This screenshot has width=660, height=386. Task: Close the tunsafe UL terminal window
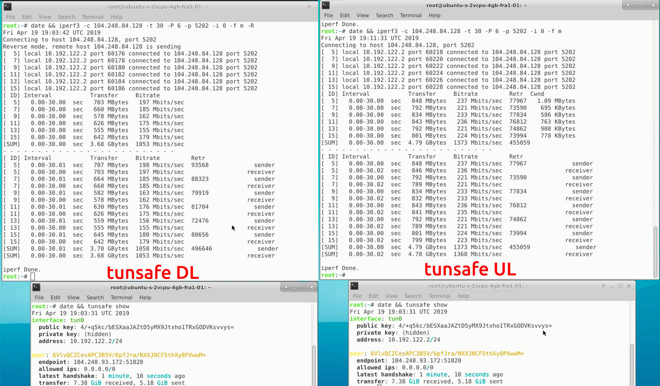pyautogui.click(x=653, y=5)
